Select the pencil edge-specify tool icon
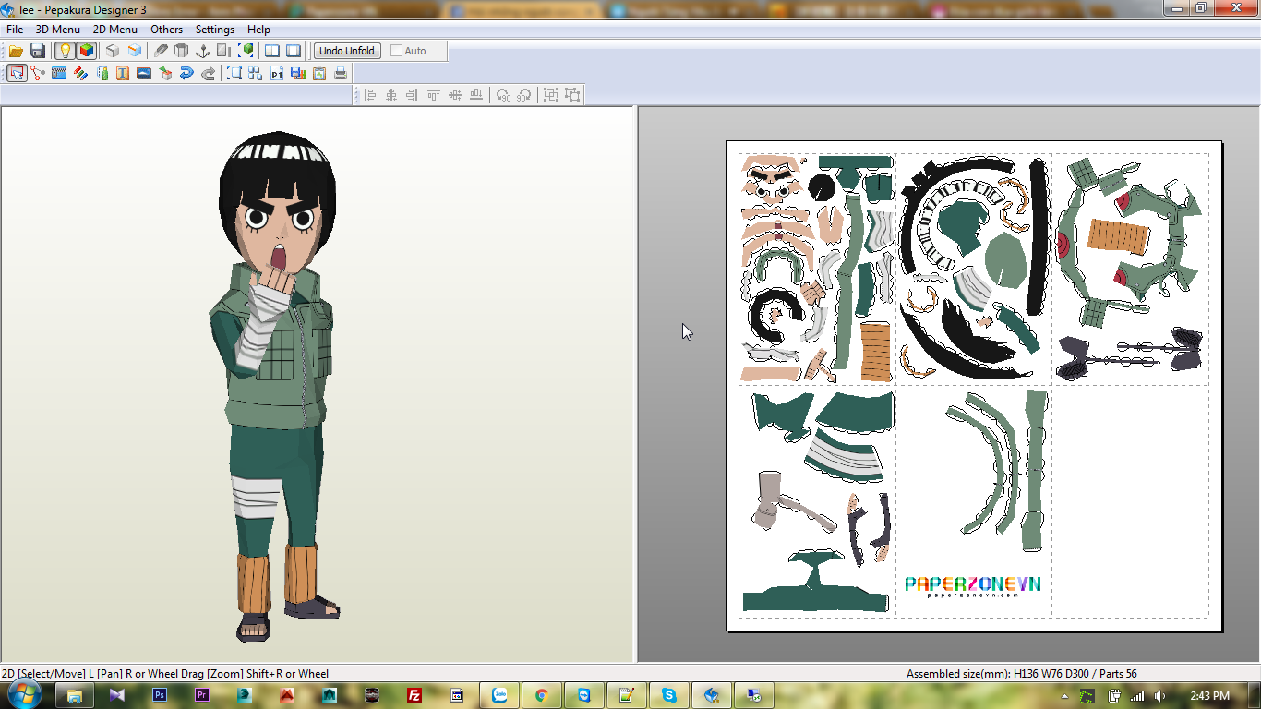1261x709 pixels. point(162,51)
